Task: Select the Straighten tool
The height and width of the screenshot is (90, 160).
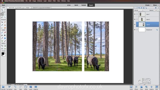Action: point(5,49)
